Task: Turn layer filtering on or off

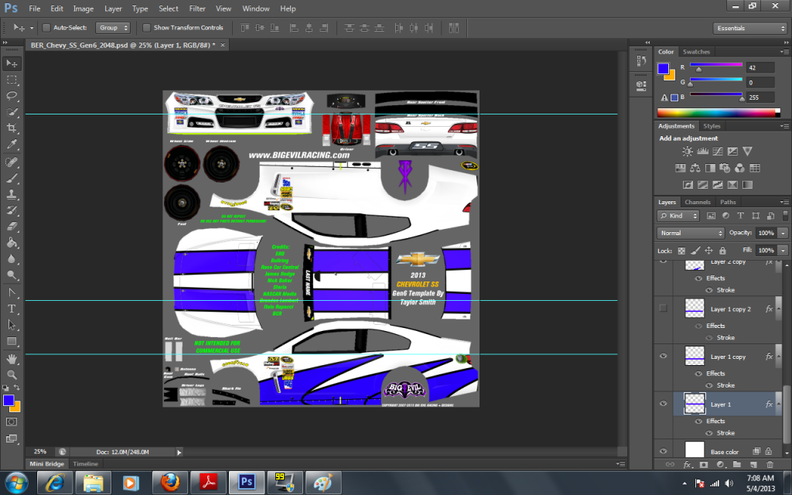Action: point(785,216)
